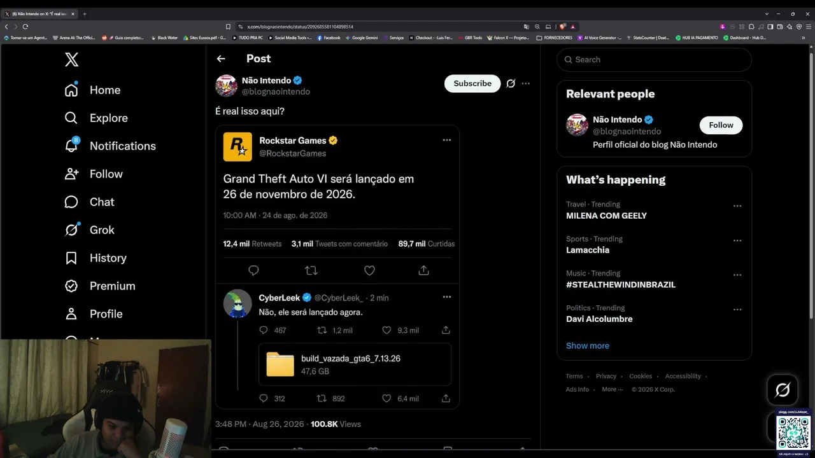Open more options for Lamacchia trend
The height and width of the screenshot is (458, 815).
[737, 240]
